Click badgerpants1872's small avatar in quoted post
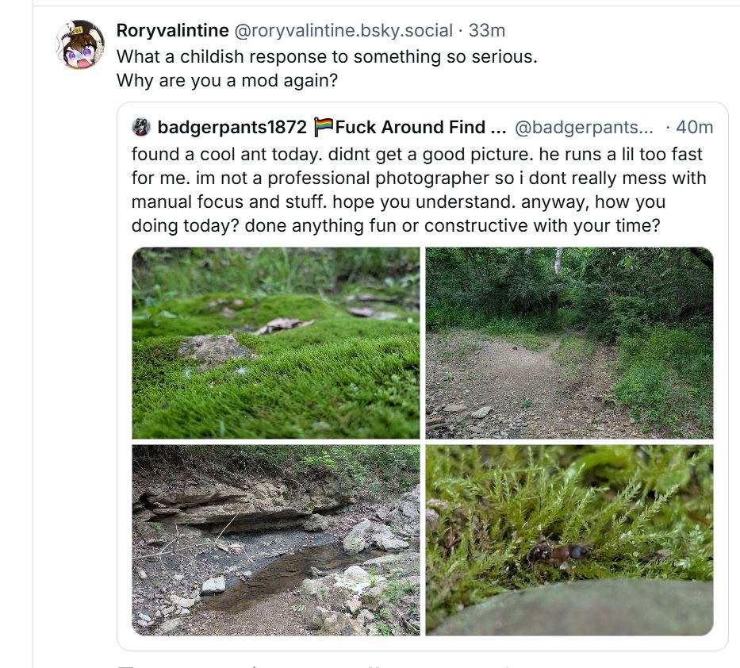740x668 pixels. (141, 127)
